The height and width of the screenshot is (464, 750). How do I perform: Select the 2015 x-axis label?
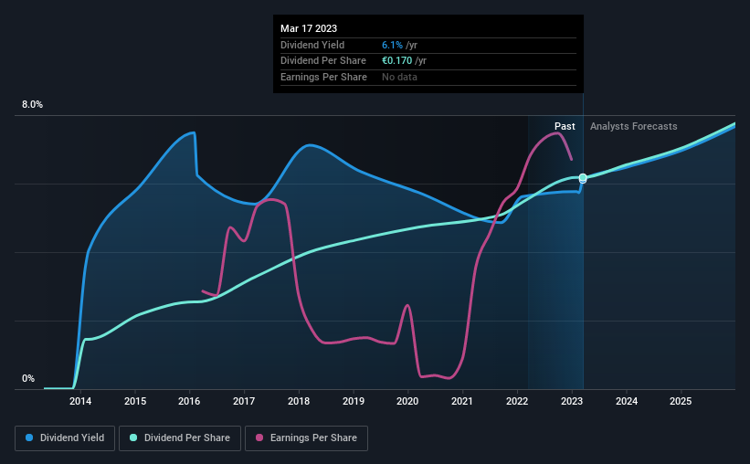(x=135, y=401)
